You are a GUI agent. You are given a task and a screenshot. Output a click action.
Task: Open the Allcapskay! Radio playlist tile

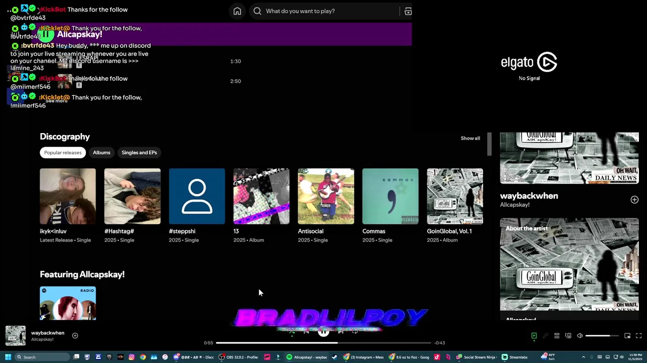[x=68, y=303]
